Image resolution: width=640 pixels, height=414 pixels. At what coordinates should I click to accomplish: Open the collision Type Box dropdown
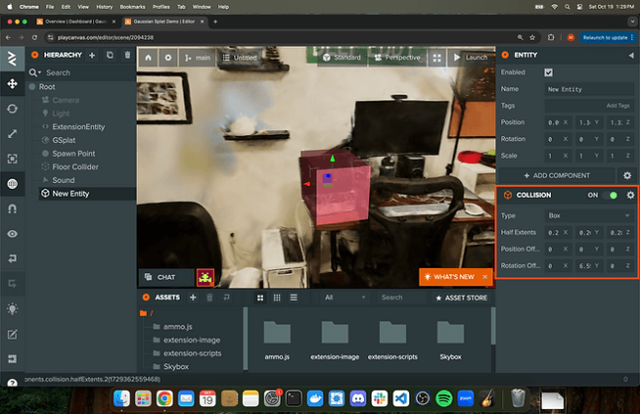click(x=589, y=214)
